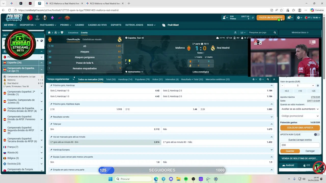Click the Guardar button
This screenshot has height=183, width=326.
point(290,151)
